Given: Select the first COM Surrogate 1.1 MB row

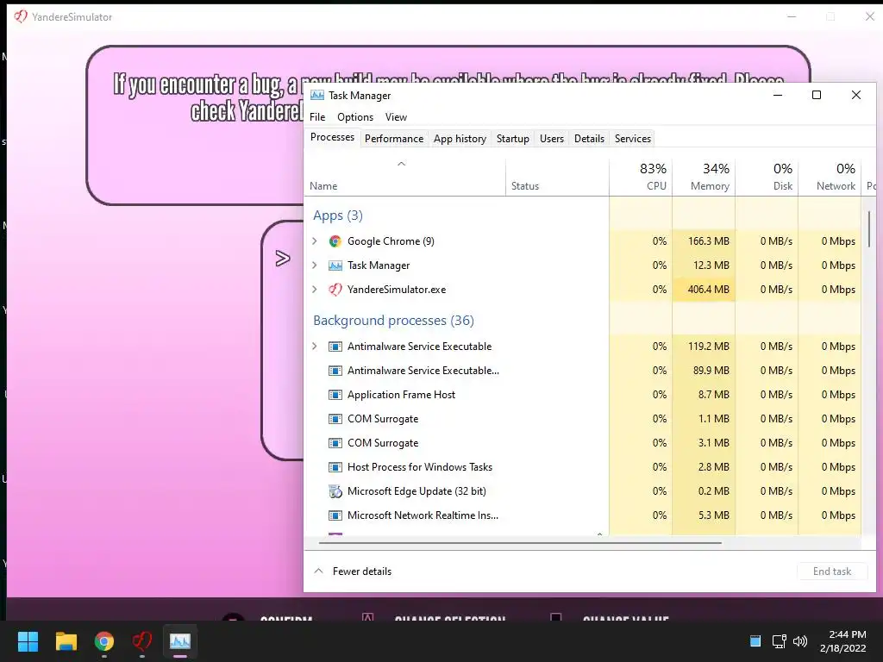Looking at the screenshot, I should (582, 419).
